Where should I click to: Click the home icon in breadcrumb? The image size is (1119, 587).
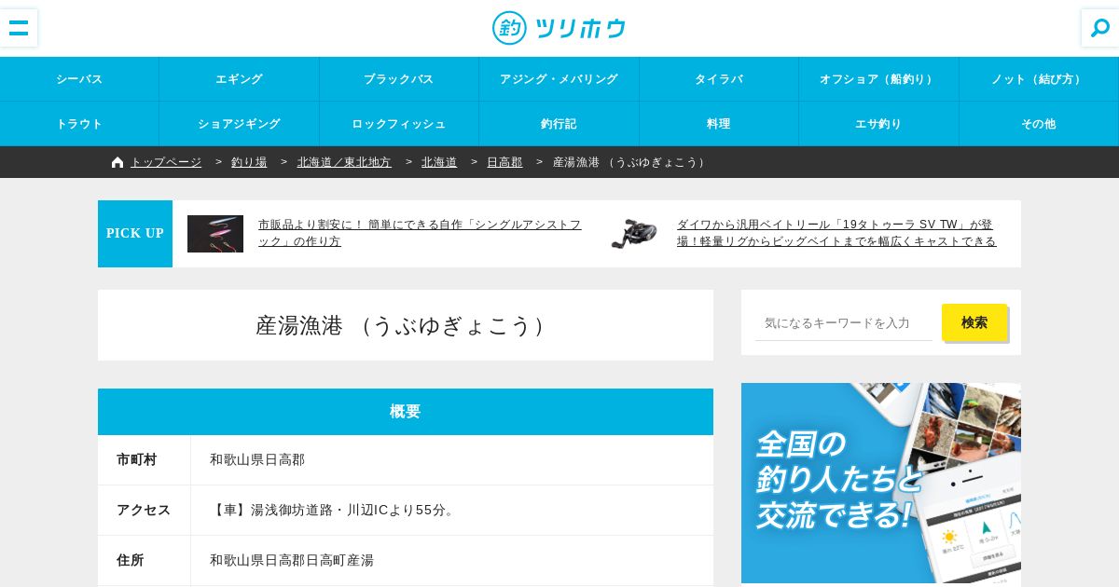(x=117, y=162)
